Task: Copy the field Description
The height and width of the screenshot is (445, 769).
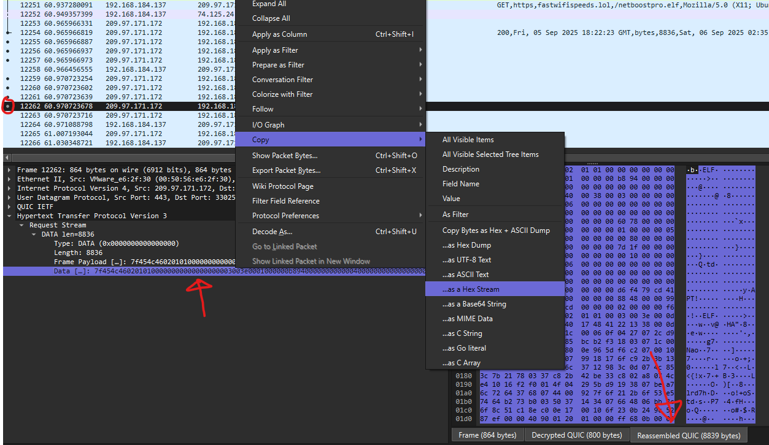Action: pyautogui.click(x=495, y=169)
